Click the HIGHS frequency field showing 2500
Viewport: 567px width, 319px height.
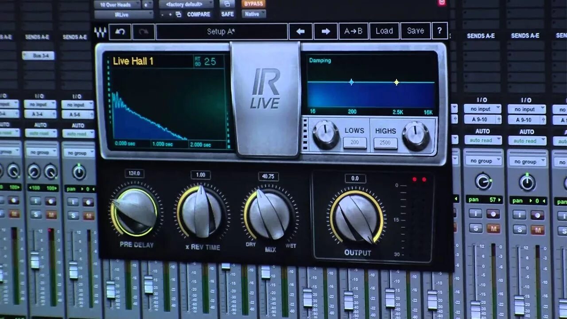385,143
